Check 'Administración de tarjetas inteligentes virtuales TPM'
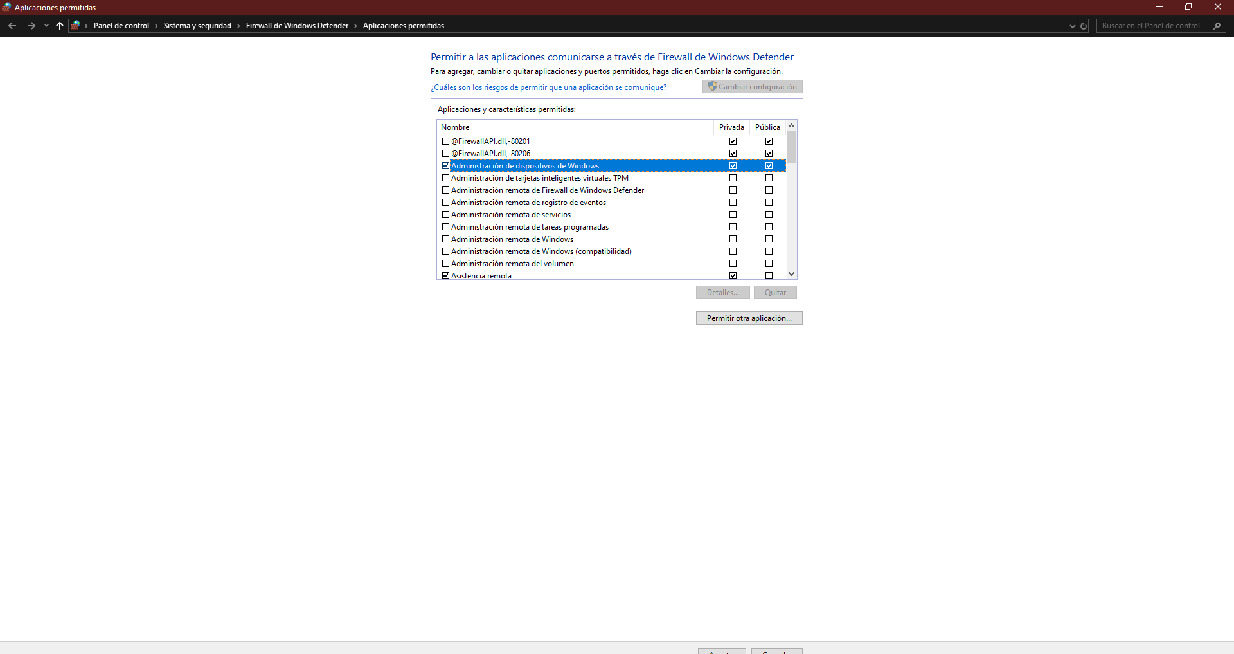Screen dimensions: 1234x654 coord(445,178)
